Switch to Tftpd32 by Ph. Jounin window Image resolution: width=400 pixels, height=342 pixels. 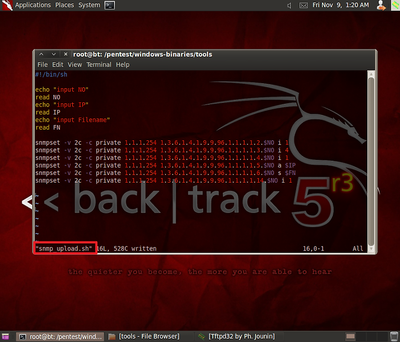[x=237, y=336]
